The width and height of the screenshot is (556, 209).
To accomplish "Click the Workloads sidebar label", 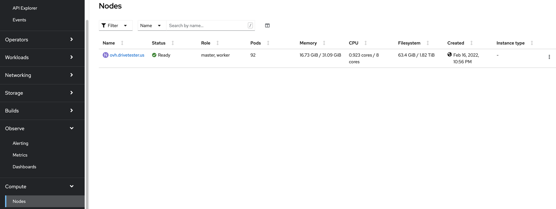I will (x=17, y=57).
